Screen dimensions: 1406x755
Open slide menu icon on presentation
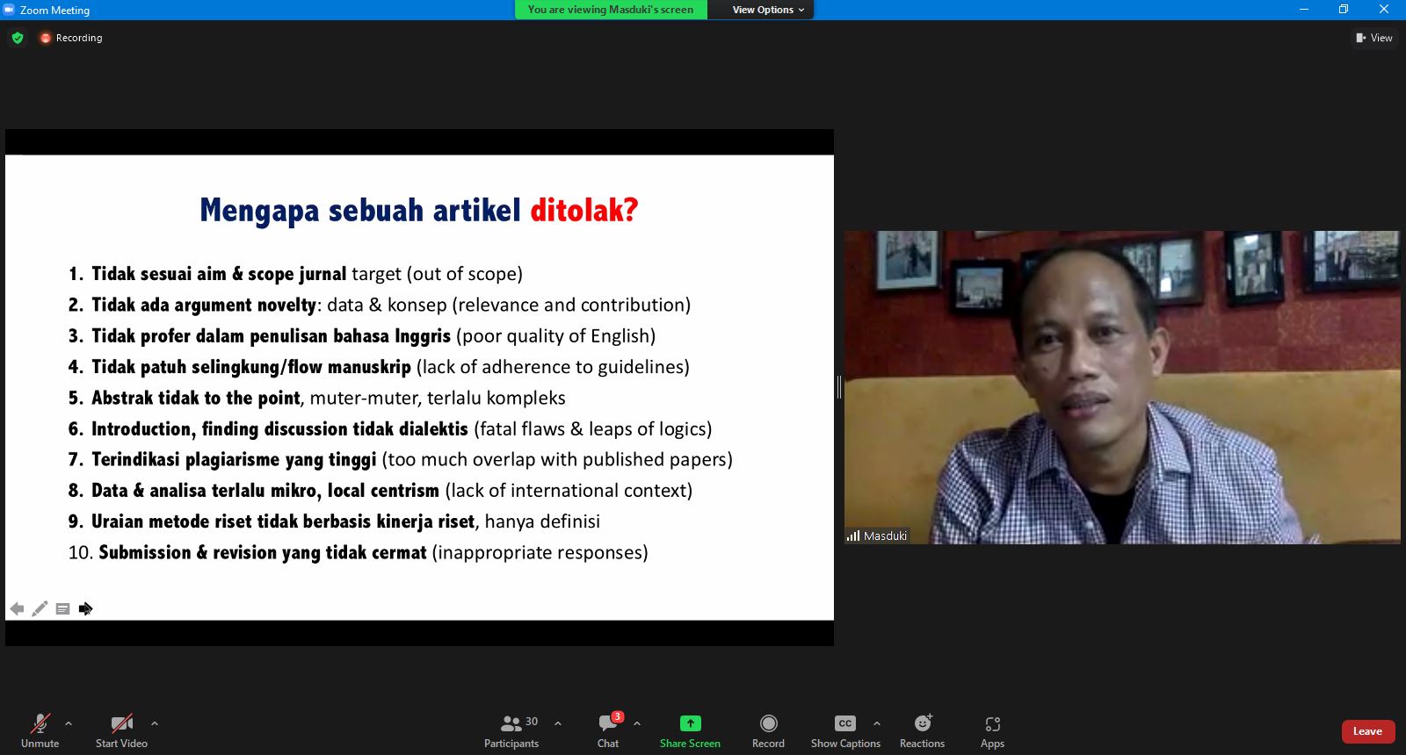coord(62,608)
